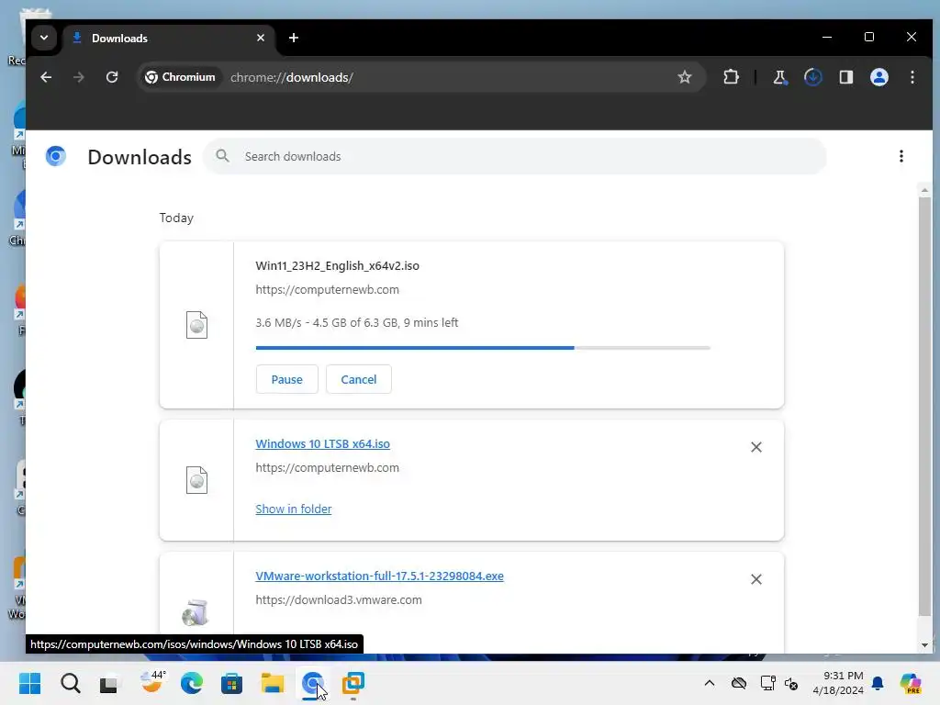
Task: Reload the downloads page
Action: coord(112,77)
